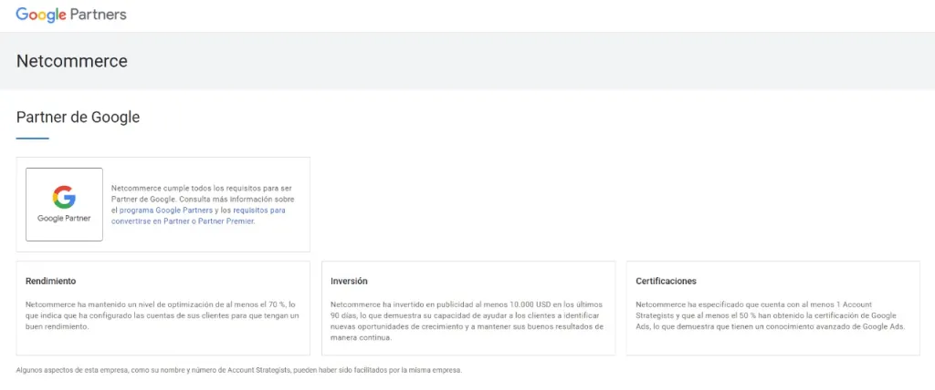Select the Certificaciones text about Account Strategists
This screenshot has width=935, height=390.
coord(771,315)
